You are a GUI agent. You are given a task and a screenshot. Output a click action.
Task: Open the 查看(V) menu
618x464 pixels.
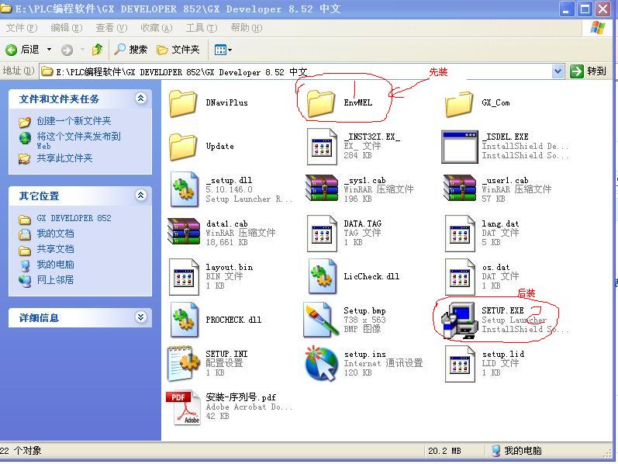[109, 28]
